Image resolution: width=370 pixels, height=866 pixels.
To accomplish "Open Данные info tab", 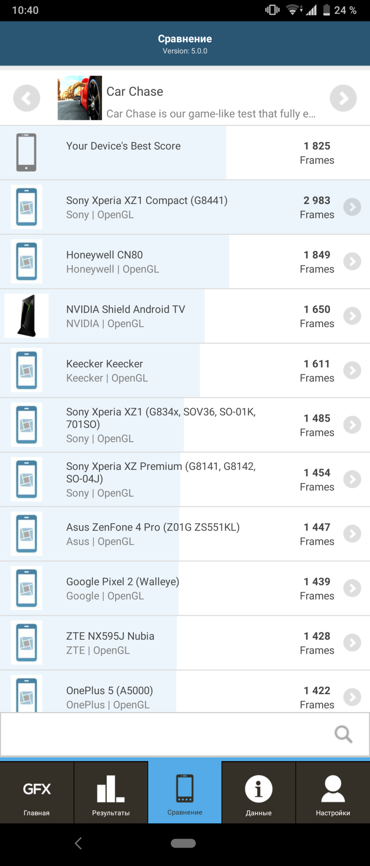I will tap(259, 793).
